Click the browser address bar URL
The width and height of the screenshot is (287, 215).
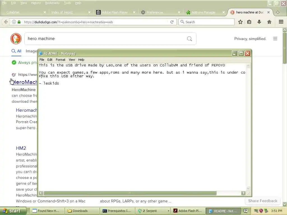tap(68, 22)
